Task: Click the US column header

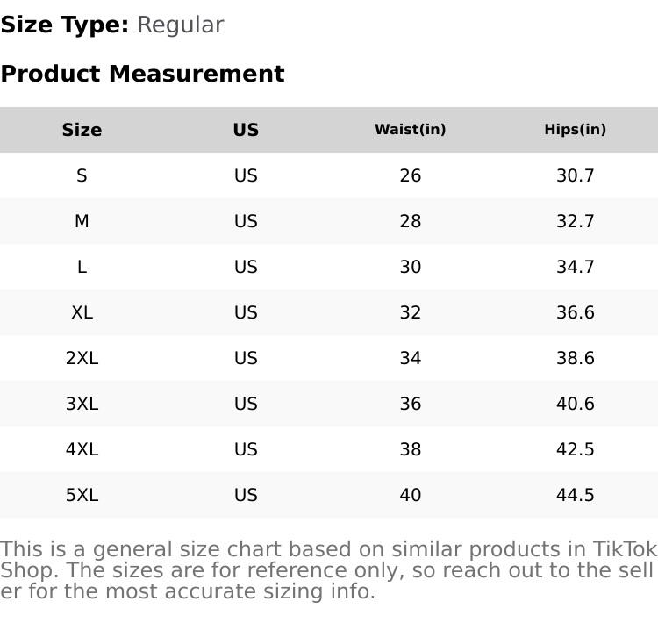Action: [x=246, y=130]
